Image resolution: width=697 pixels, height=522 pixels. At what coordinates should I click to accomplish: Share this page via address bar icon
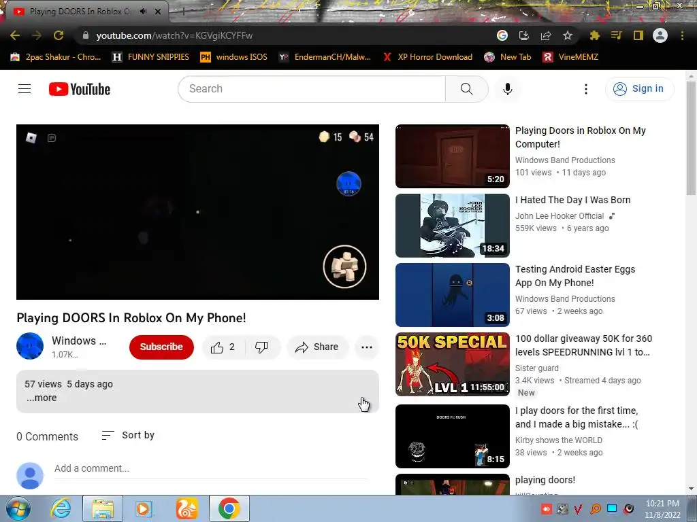pyautogui.click(x=546, y=35)
